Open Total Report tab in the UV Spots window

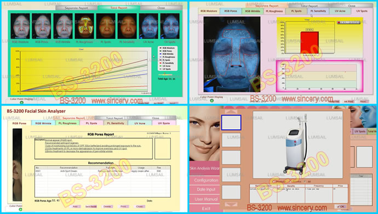coord(310,6)
